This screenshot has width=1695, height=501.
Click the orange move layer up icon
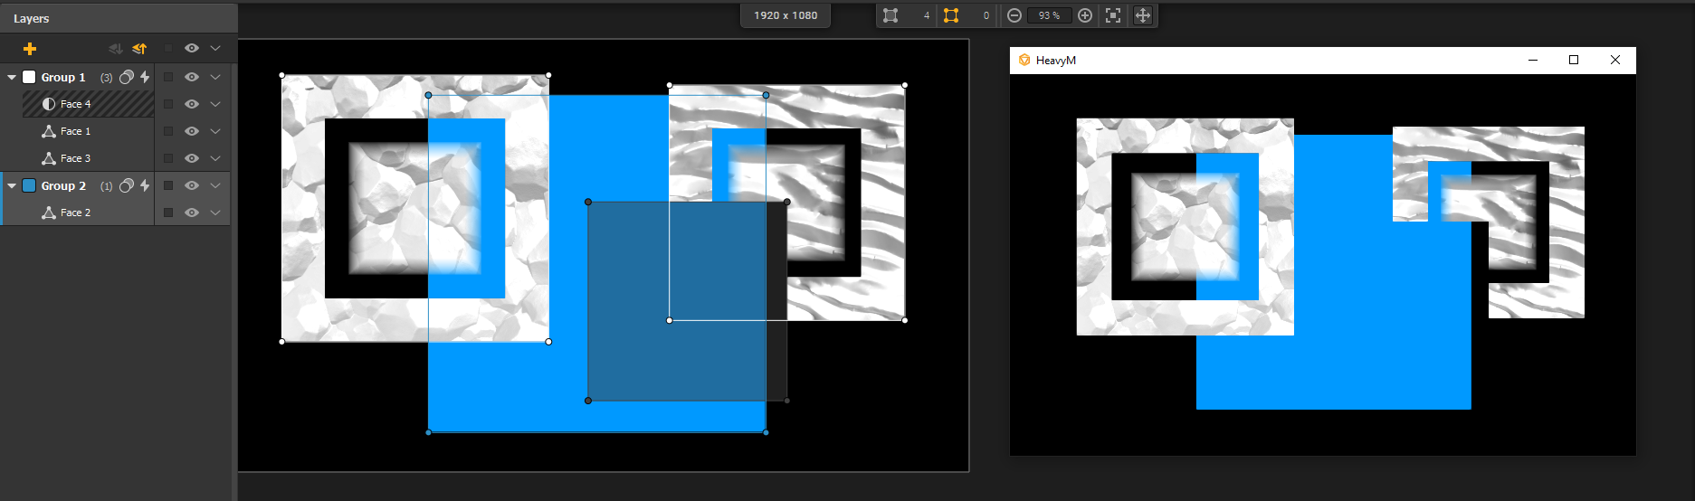pos(139,49)
